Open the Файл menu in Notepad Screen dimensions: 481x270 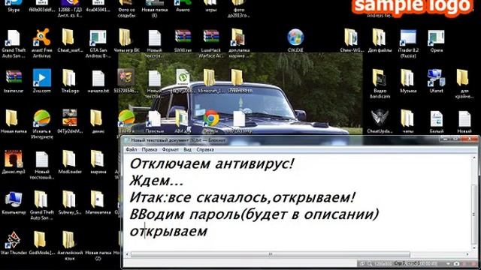pyautogui.click(x=132, y=150)
